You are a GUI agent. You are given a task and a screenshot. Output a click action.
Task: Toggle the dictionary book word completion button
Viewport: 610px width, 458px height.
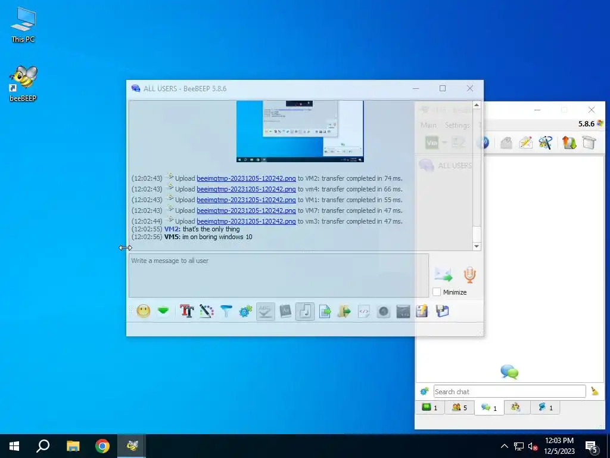click(285, 311)
